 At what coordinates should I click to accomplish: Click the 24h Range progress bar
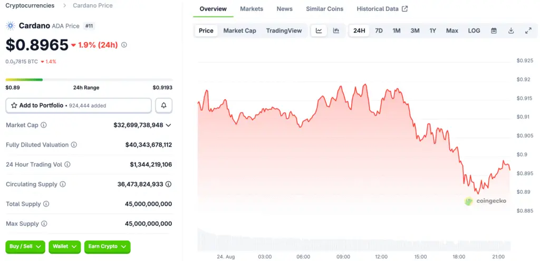(x=89, y=80)
